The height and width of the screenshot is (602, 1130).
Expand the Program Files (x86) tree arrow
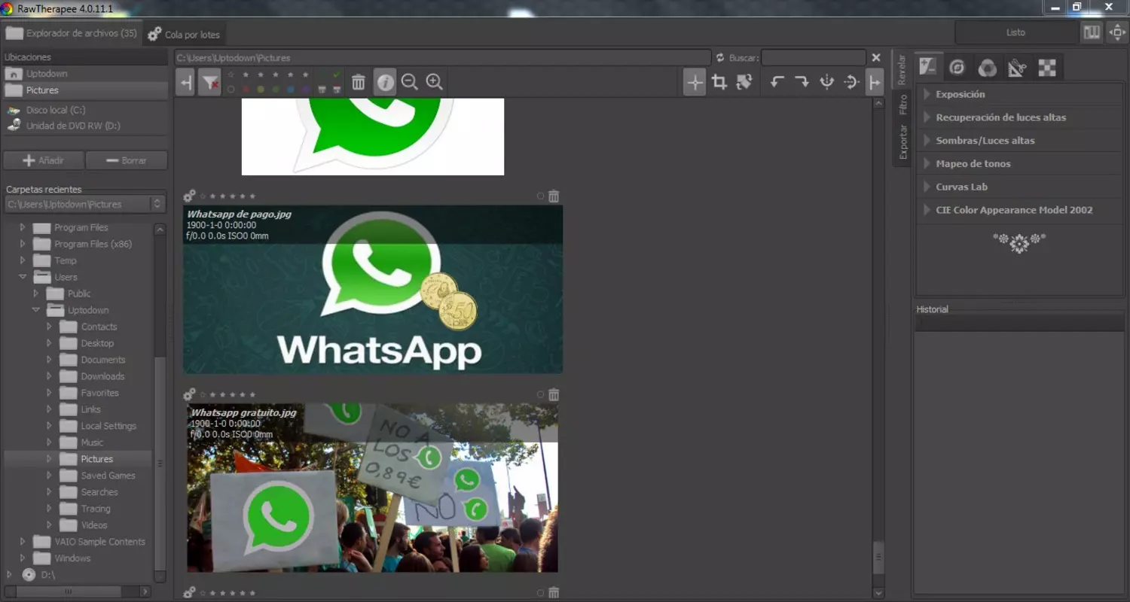pyautogui.click(x=23, y=244)
